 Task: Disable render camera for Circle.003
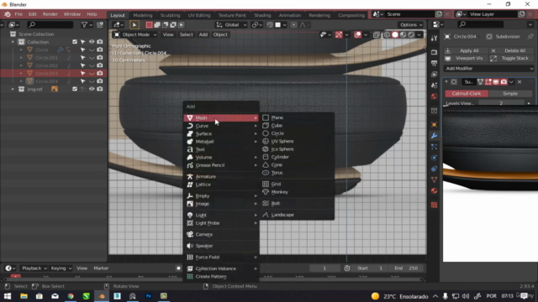[x=100, y=73]
